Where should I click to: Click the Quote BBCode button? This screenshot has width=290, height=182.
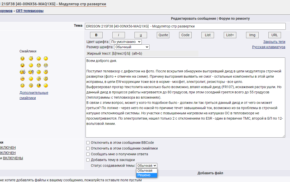click(x=163, y=35)
